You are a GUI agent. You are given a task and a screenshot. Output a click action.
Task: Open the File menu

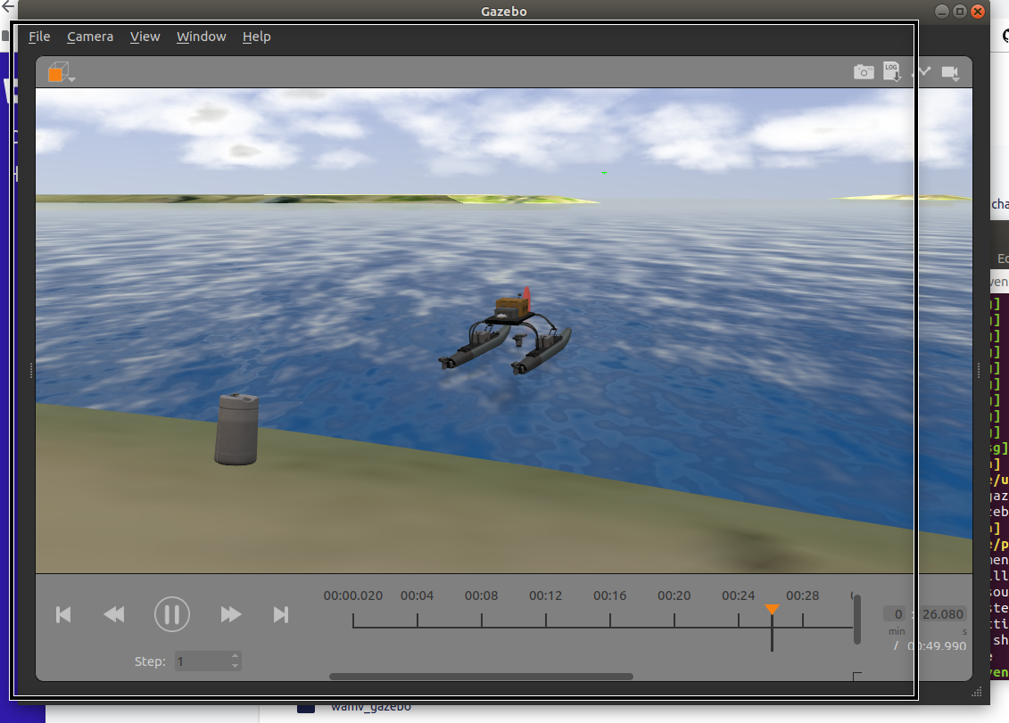click(39, 37)
